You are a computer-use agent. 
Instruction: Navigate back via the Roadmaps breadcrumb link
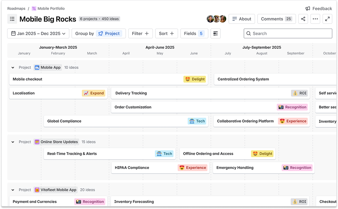tap(16, 8)
